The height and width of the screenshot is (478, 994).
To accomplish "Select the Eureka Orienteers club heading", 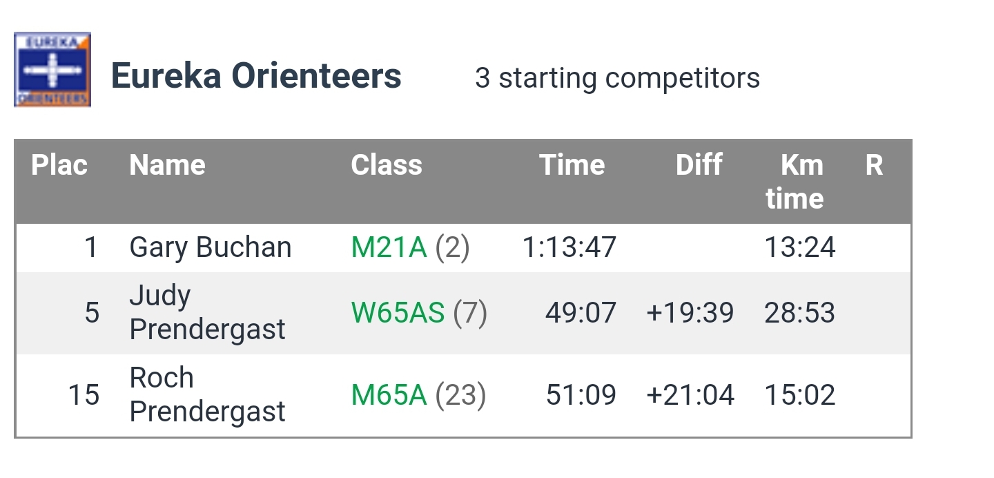I will (x=256, y=76).
